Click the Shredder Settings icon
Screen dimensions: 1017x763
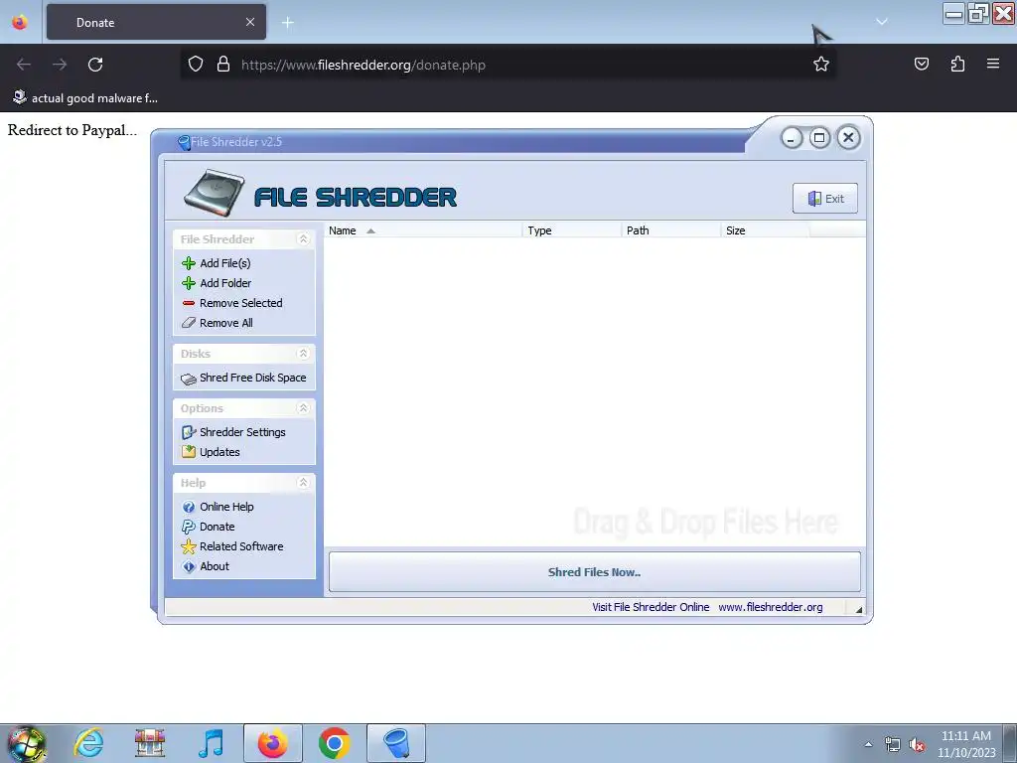[x=189, y=433]
